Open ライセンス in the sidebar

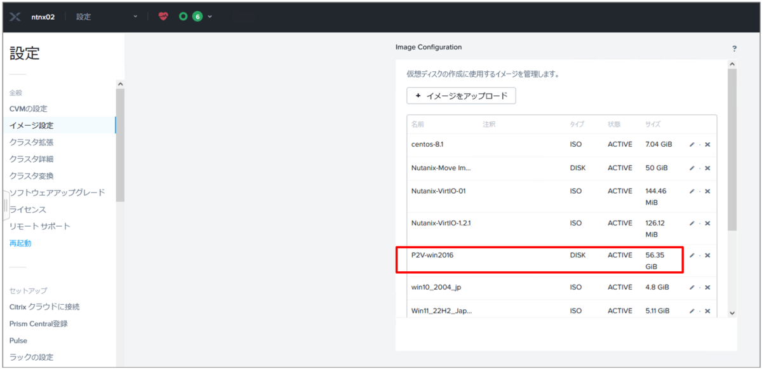tap(28, 210)
